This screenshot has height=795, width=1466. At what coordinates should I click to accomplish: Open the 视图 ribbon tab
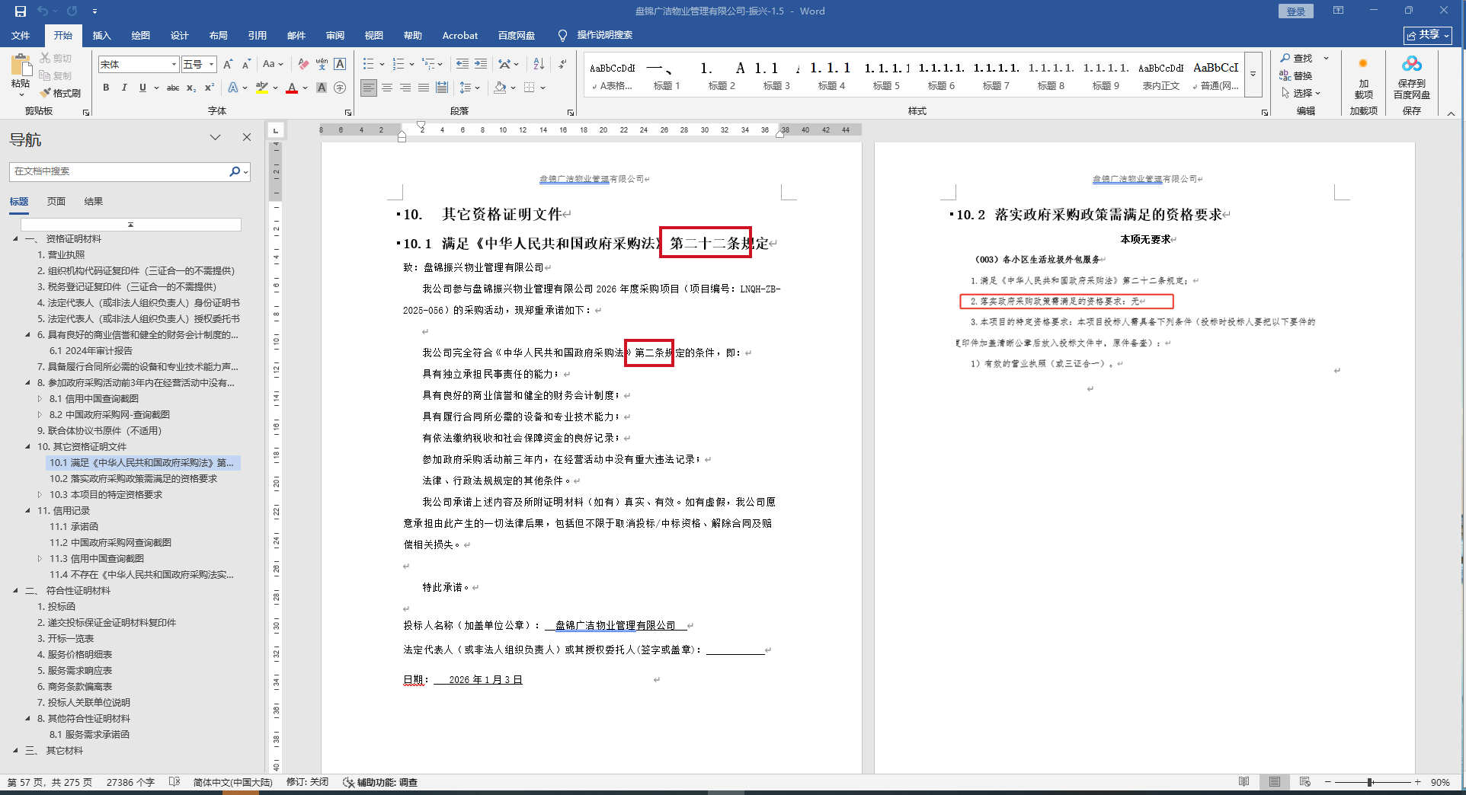pyautogui.click(x=373, y=35)
